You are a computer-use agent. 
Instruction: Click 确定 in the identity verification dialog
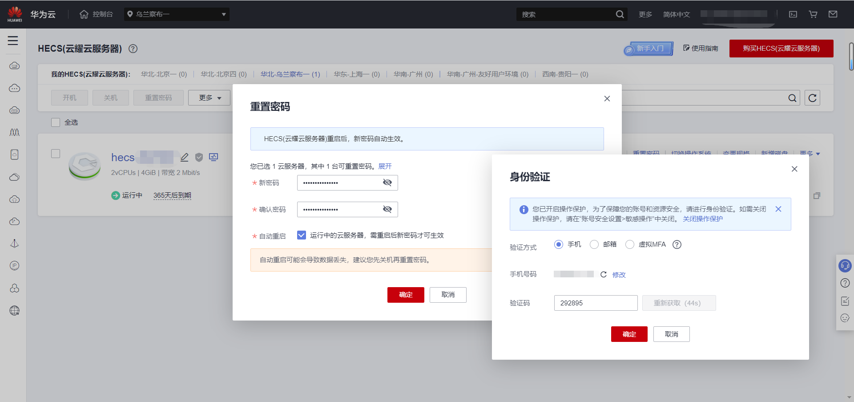click(629, 334)
